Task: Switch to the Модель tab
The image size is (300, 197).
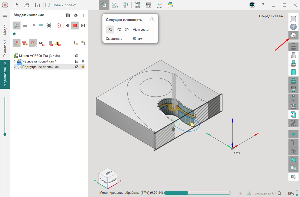Action: point(5,28)
